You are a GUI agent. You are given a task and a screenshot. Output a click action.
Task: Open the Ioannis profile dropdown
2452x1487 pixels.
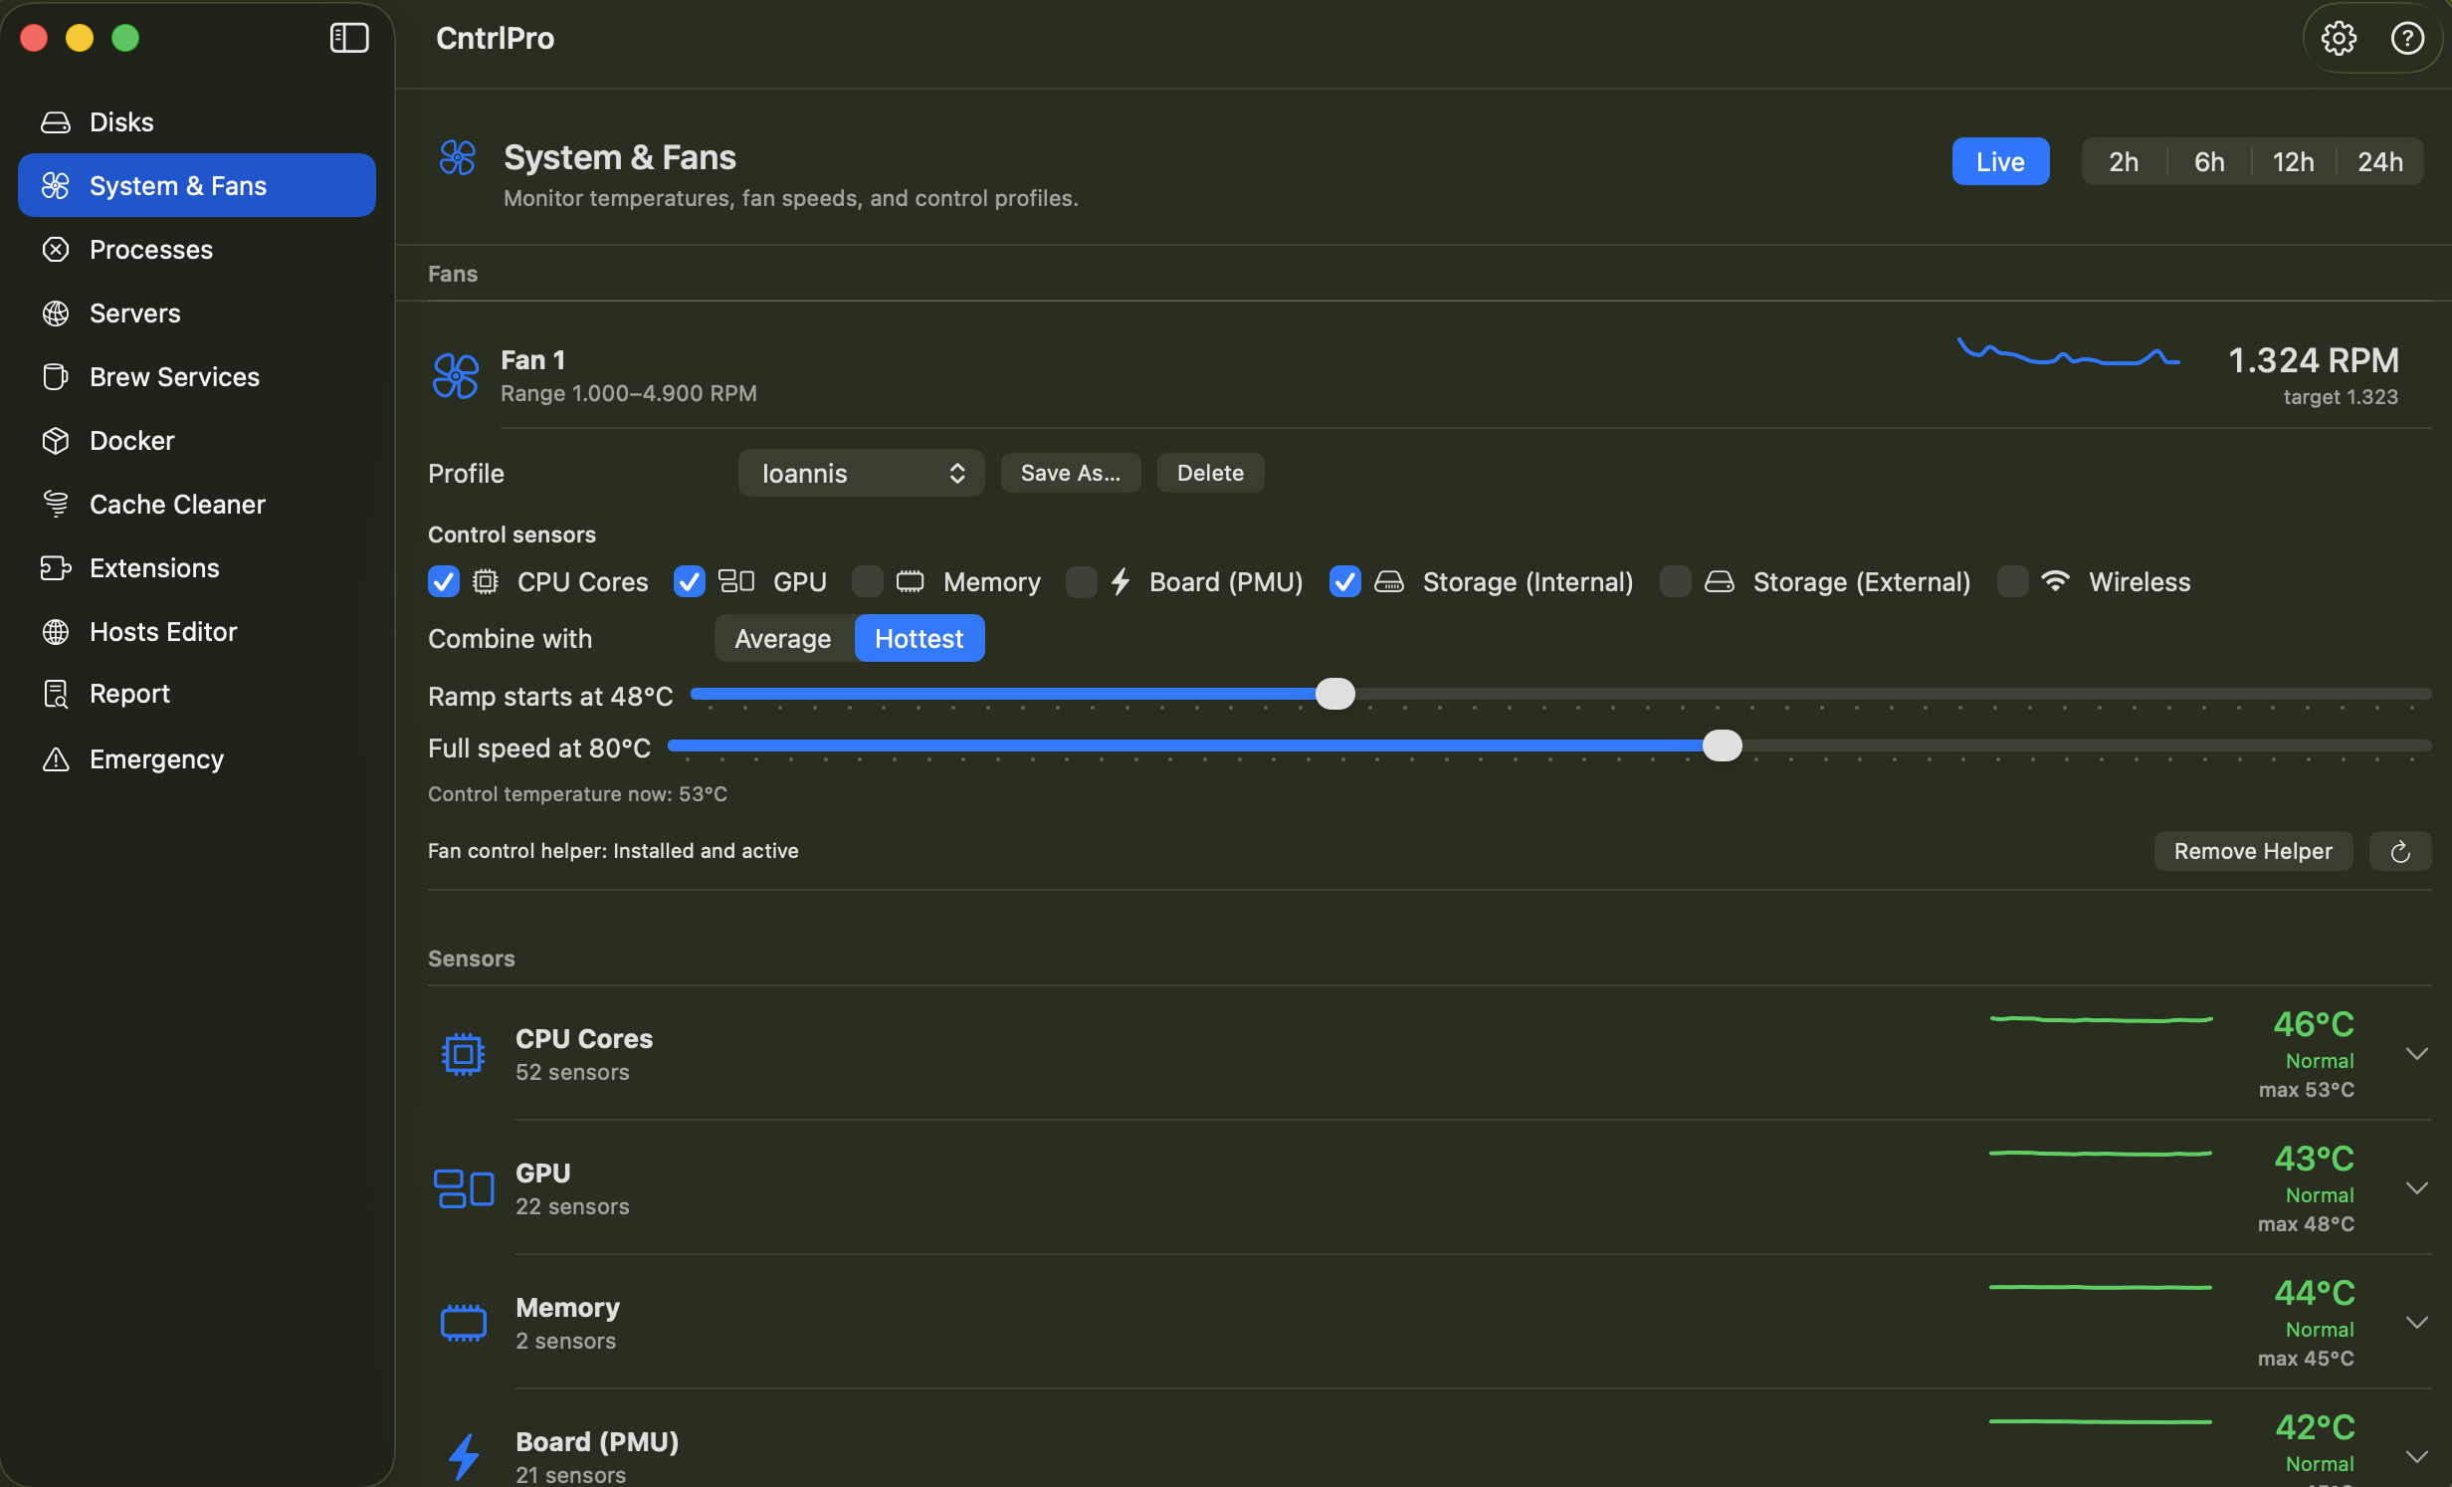(862, 473)
